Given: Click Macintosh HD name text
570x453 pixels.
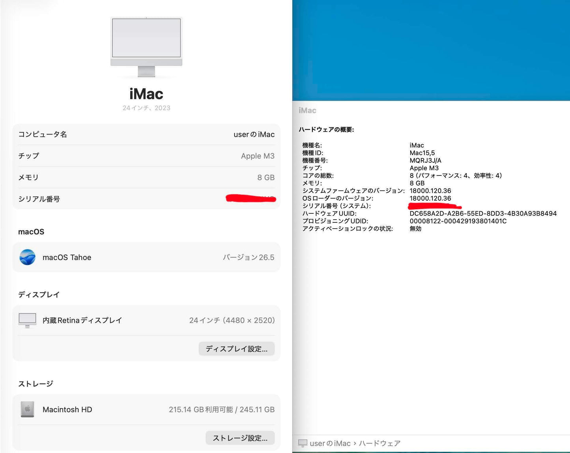Looking at the screenshot, I should pyautogui.click(x=67, y=410).
